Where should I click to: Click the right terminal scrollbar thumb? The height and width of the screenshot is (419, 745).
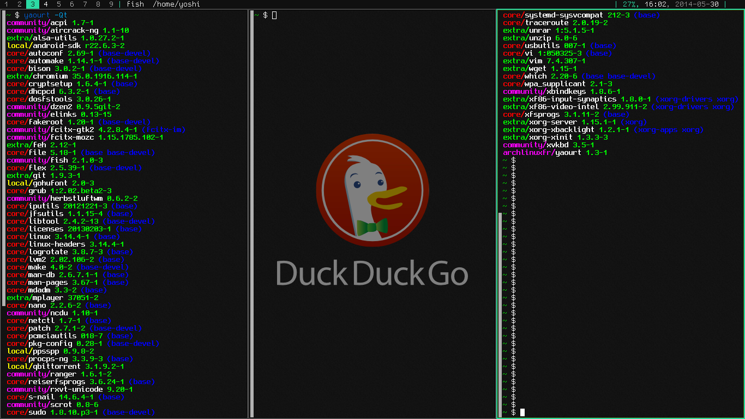click(x=500, y=315)
